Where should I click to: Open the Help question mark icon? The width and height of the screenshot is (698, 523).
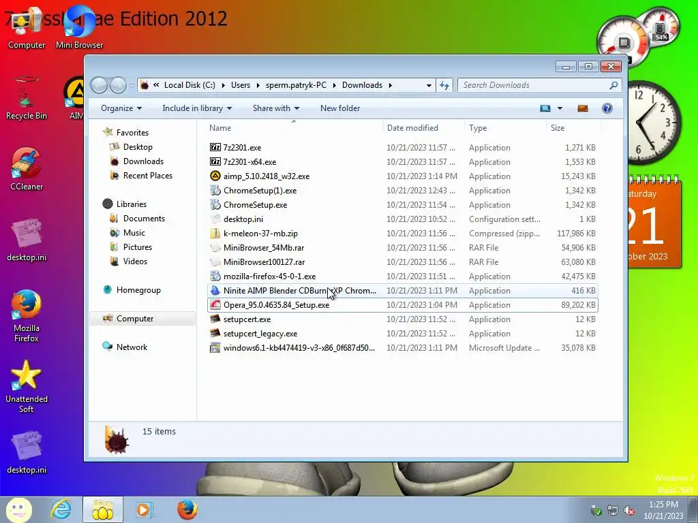pos(607,108)
